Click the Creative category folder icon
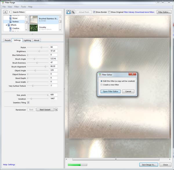Image resolution: width=174 pixels, height=170 pixels. pyautogui.click(x=10, y=28)
